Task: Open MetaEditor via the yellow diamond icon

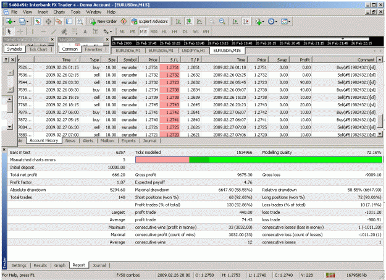Action: [124, 22]
